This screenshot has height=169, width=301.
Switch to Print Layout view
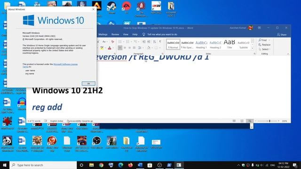point(242,121)
